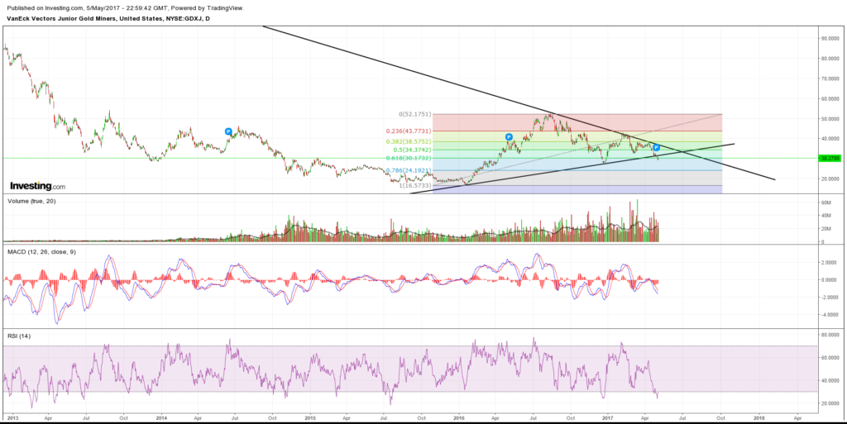Click the Volume (true, 20) indicator title
This screenshot has width=847, height=424.
[31, 201]
